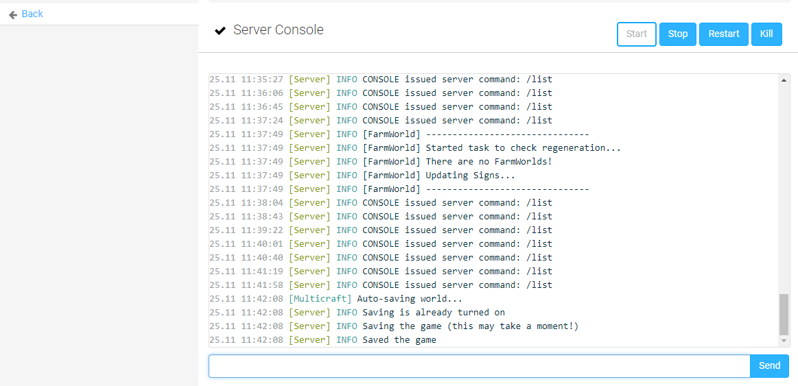Click the There are no FarmWorlds message
The height and width of the screenshot is (386, 798).
coord(489,162)
